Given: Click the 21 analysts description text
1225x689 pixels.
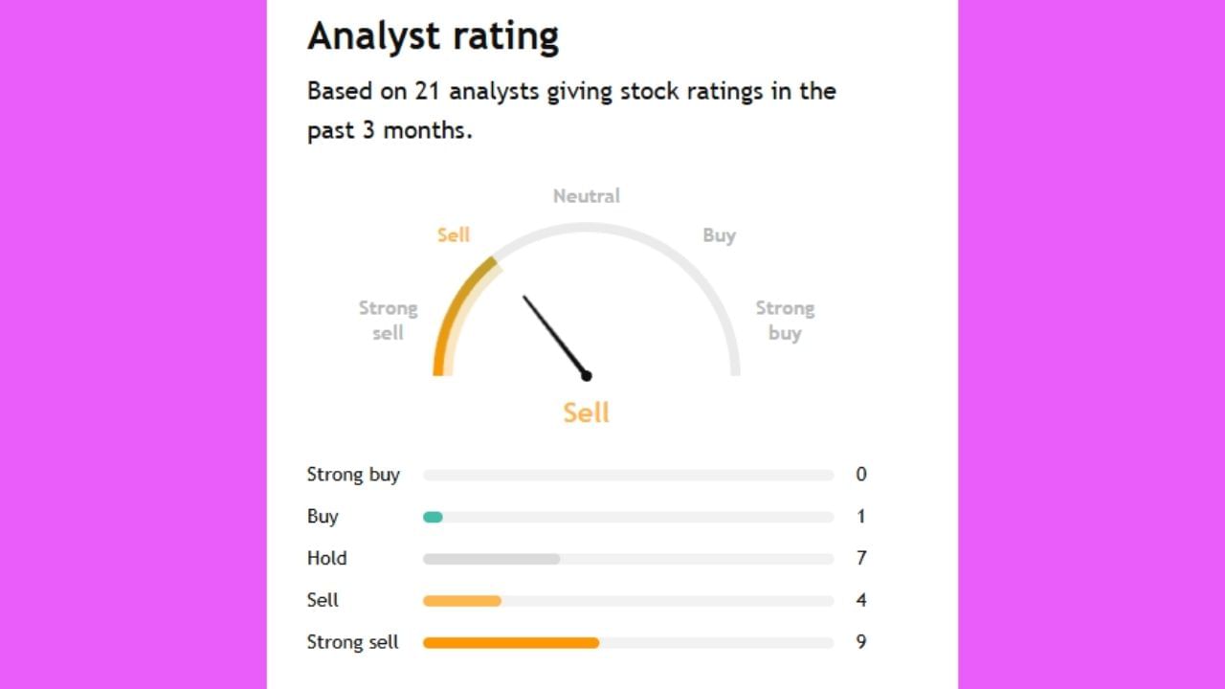Looking at the screenshot, I should click(x=571, y=110).
